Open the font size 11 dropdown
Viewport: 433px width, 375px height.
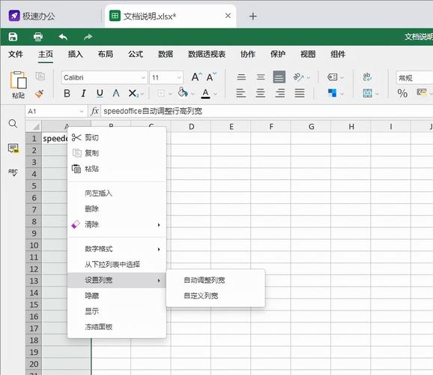tap(179, 78)
